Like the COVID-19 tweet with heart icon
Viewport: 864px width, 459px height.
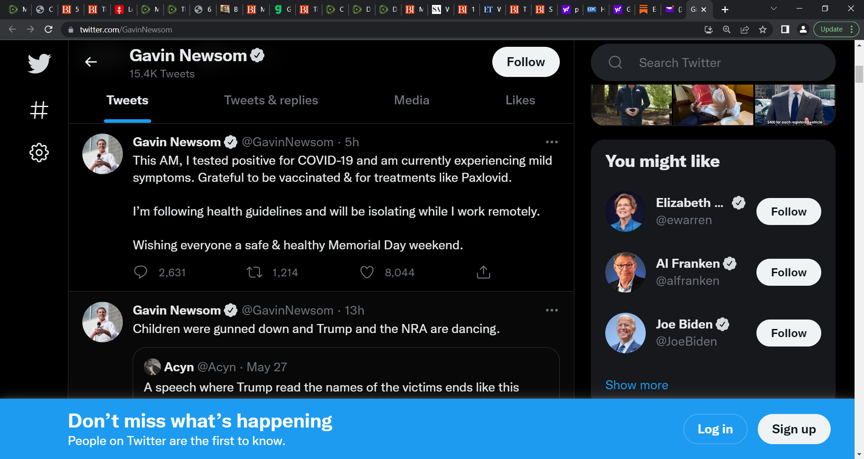pyautogui.click(x=367, y=272)
